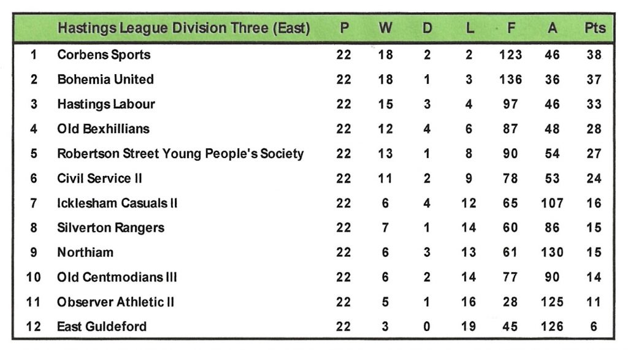Click the F column header

510,28
